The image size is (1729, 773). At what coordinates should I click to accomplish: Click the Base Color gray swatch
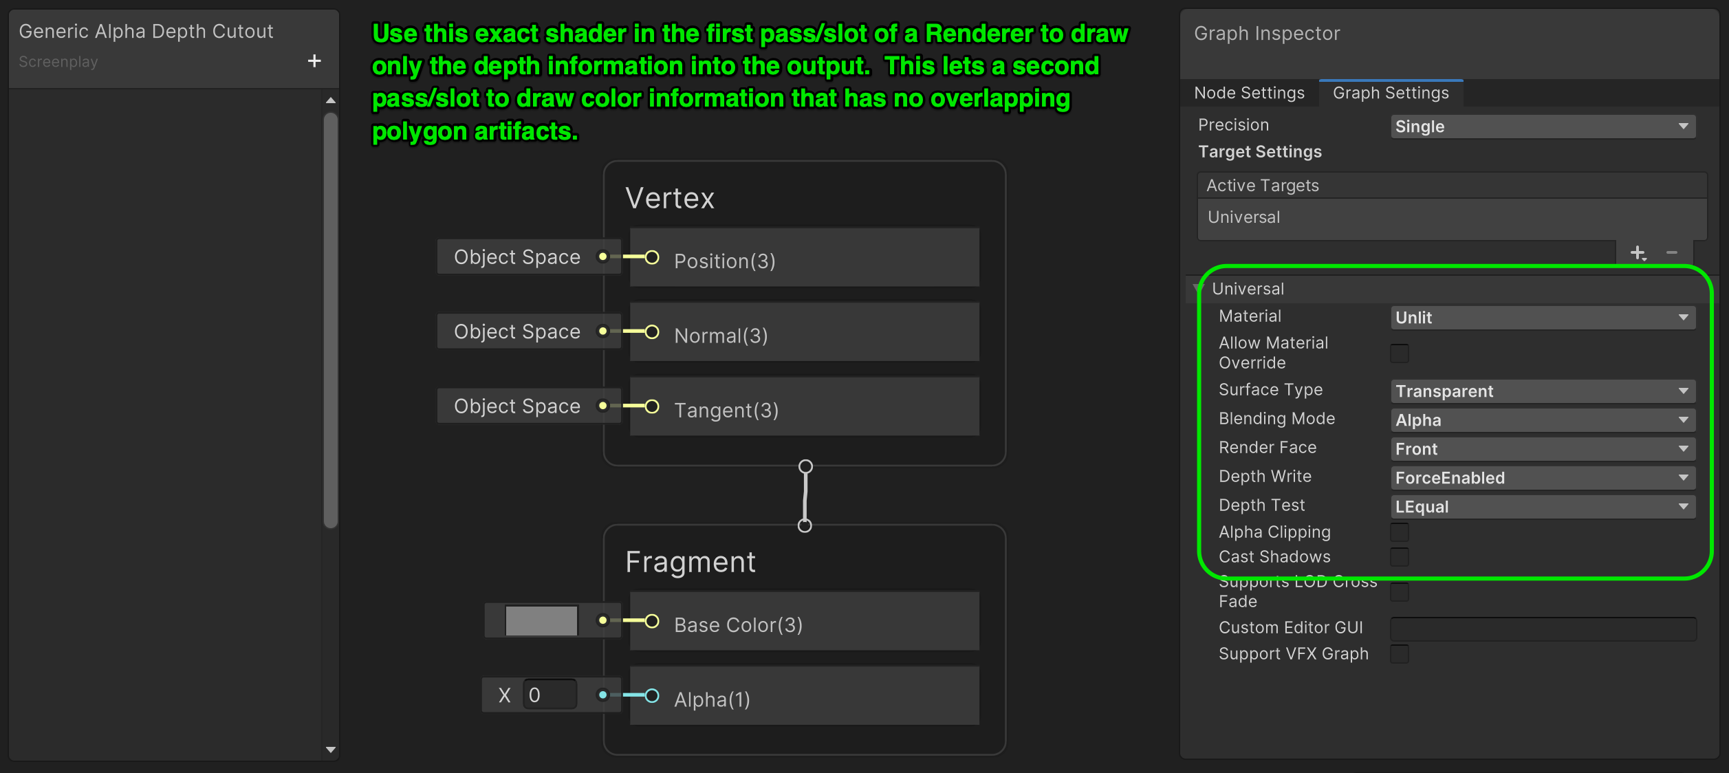coord(541,621)
